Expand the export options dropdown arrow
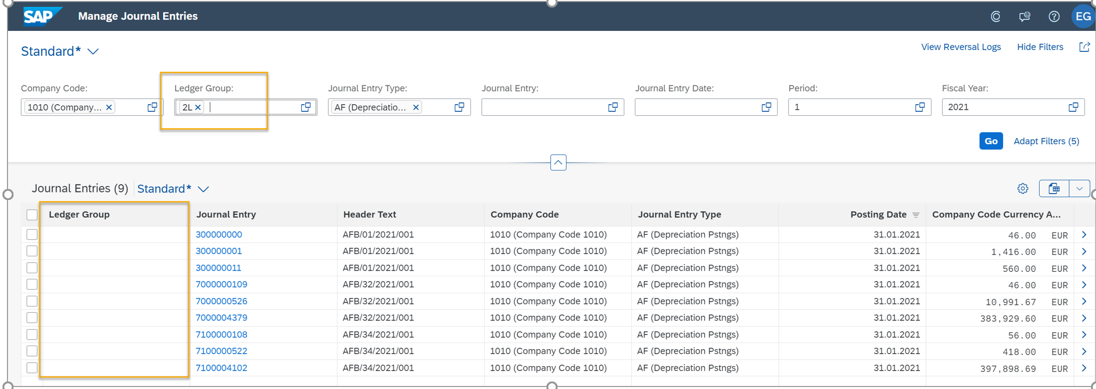 tap(1080, 189)
